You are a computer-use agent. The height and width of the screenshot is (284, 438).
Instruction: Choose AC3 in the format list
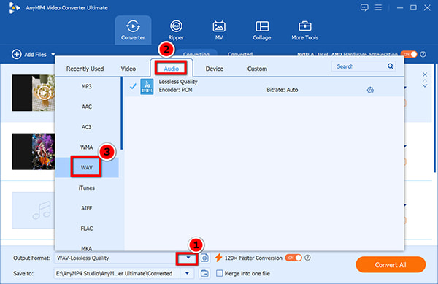coord(87,127)
